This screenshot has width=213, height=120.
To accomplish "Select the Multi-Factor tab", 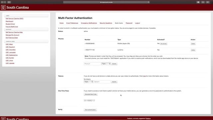I will click(x=119, y=23).
